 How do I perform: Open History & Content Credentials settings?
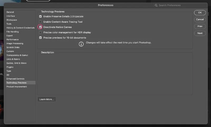(21, 28)
